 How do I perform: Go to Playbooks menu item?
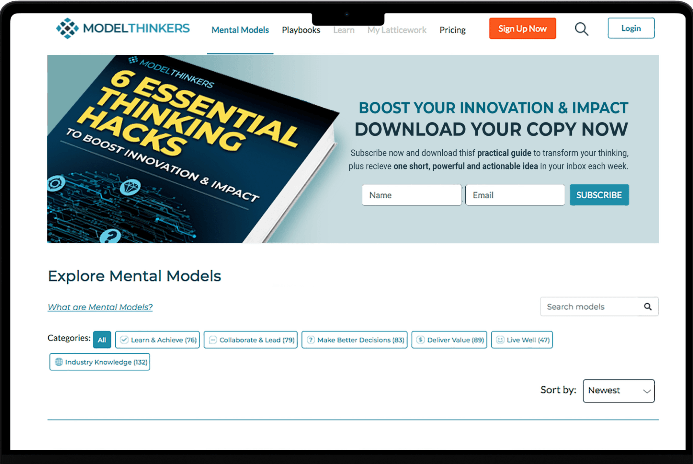[301, 30]
